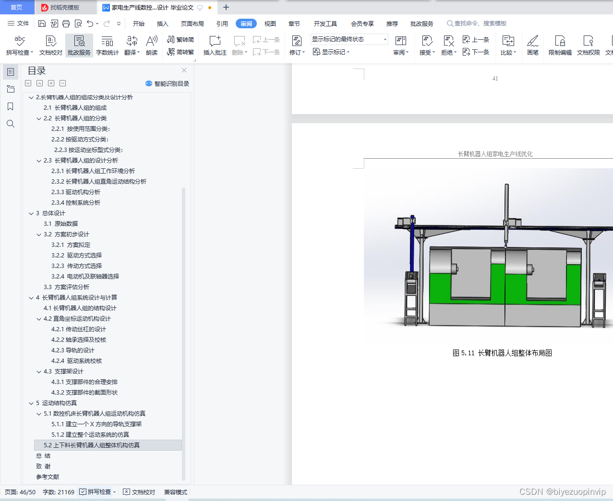Click the outline panel vertical scrollbar
The height and width of the screenshot is (501, 613).
click(x=183, y=334)
